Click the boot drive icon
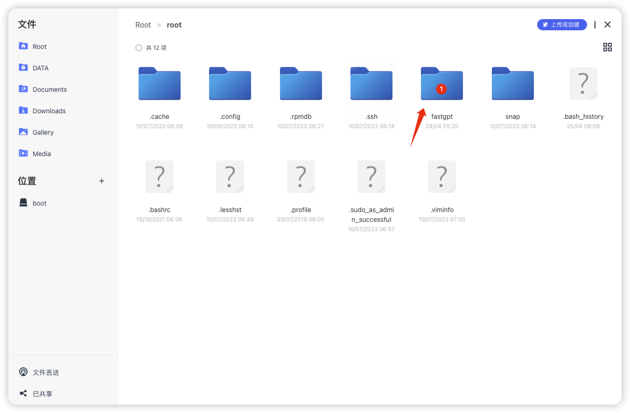This screenshot has width=630, height=413. (23, 202)
